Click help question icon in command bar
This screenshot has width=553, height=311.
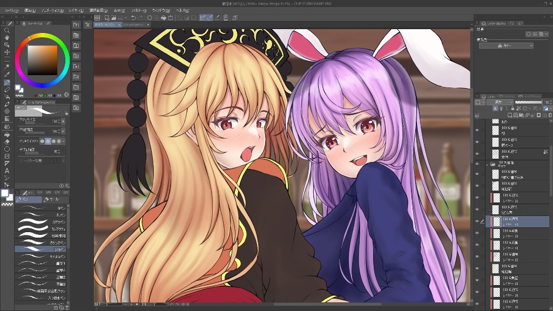click(235, 18)
